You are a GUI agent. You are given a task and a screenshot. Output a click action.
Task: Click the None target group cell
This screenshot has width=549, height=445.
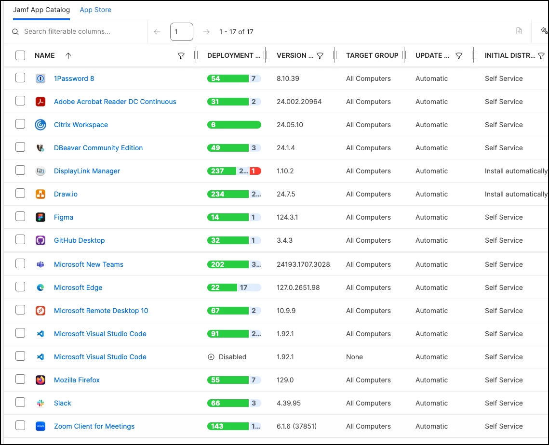point(354,356)
